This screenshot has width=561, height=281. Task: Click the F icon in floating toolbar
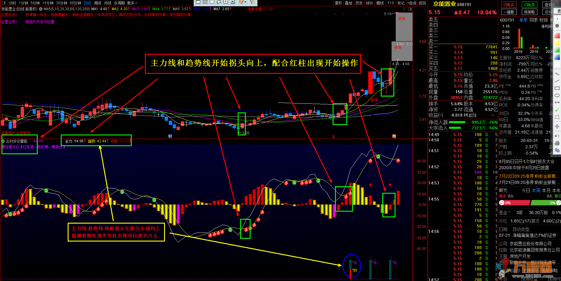click(225, 2)
